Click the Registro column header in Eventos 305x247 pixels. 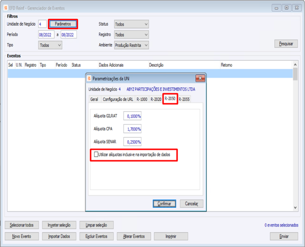(x=31, y=65)
